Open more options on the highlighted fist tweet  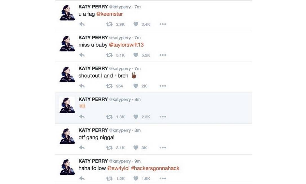(x=163, y=117)
